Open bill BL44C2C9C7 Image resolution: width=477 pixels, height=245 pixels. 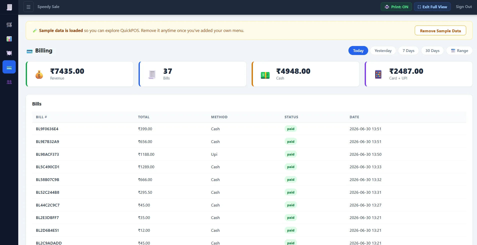point(48,205)
